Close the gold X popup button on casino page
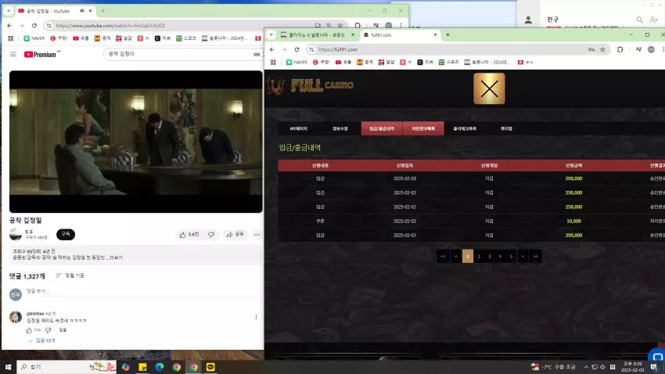 pos(489,88)
